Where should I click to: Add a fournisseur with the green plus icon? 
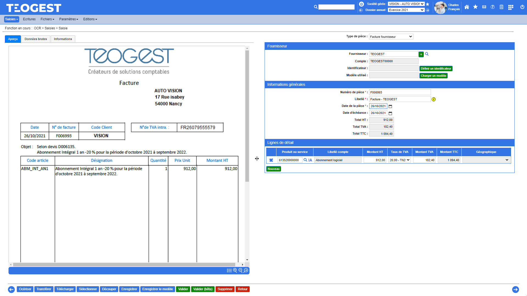[421, 54]
